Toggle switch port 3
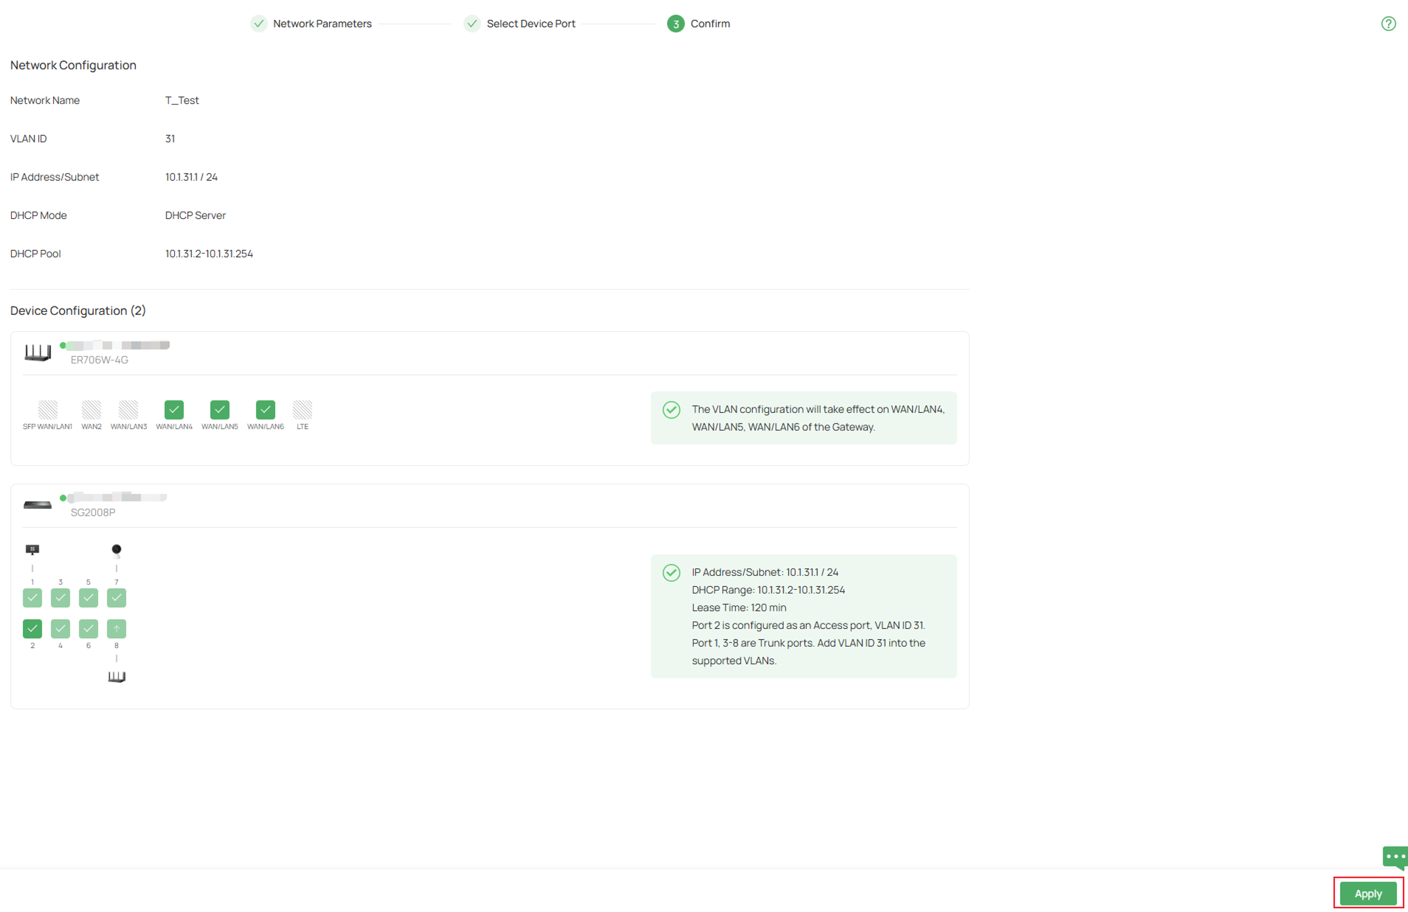 coord(60,598)
